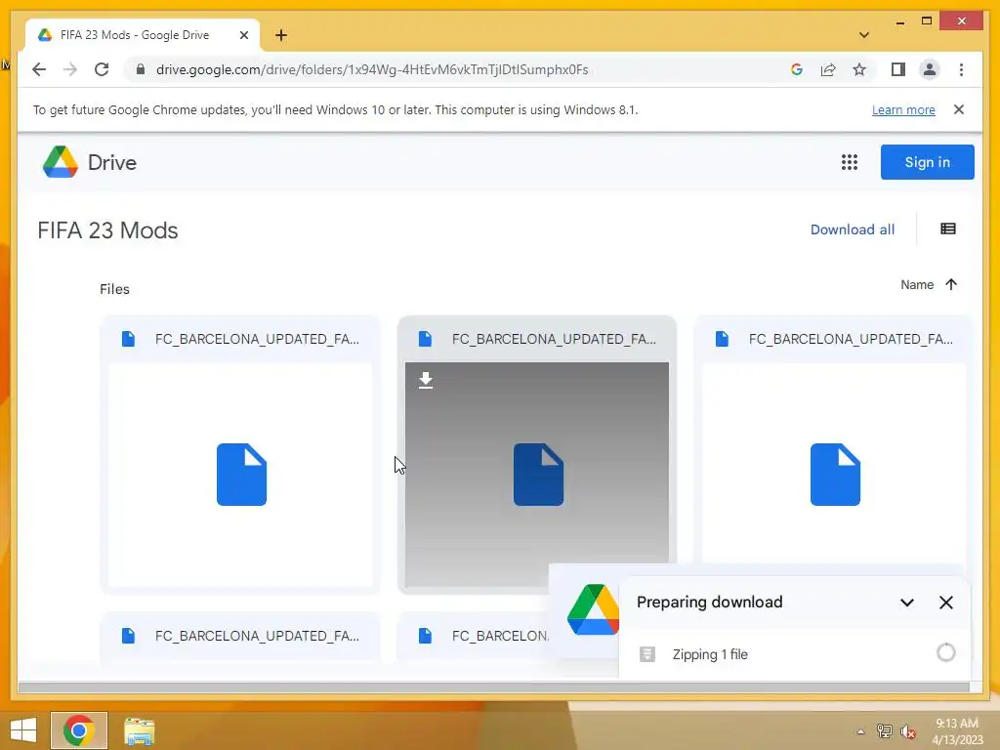Click the padlock site info icon

point(141,69)
